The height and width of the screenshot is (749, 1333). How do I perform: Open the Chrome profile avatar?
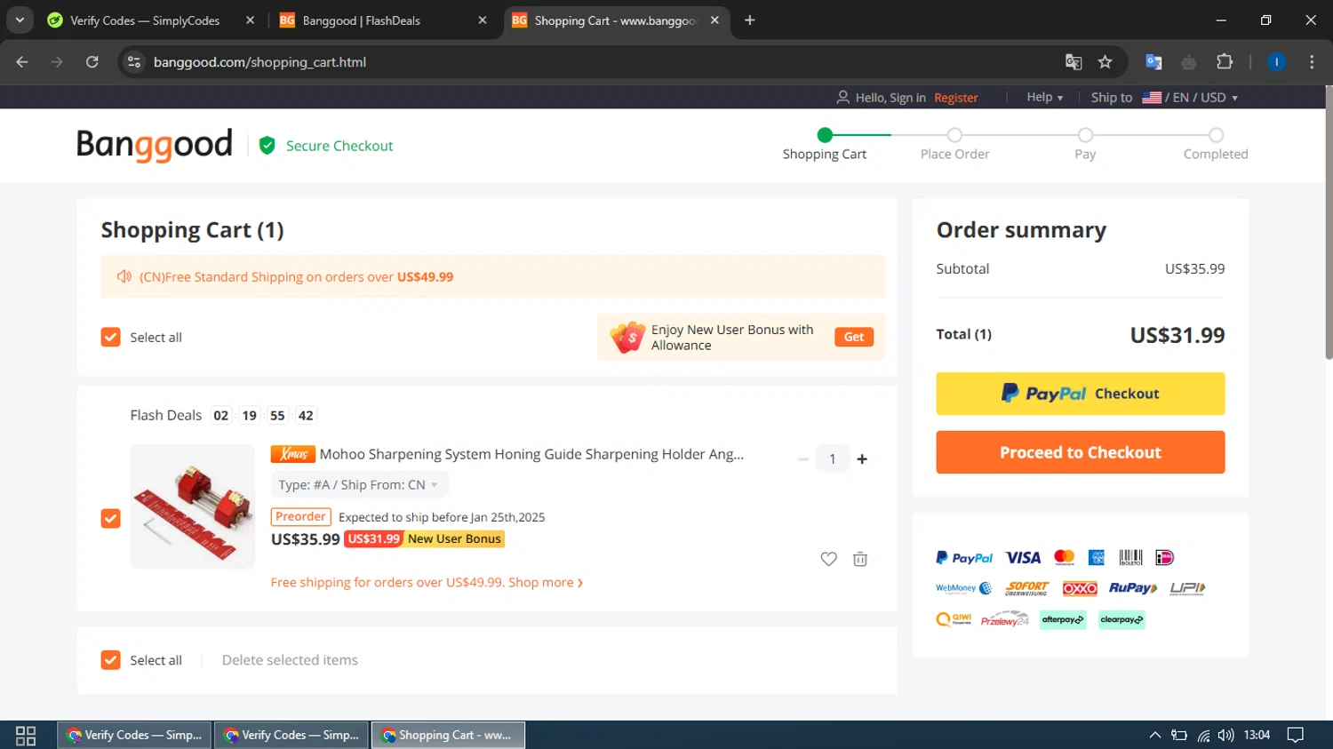pos(1276,61)
